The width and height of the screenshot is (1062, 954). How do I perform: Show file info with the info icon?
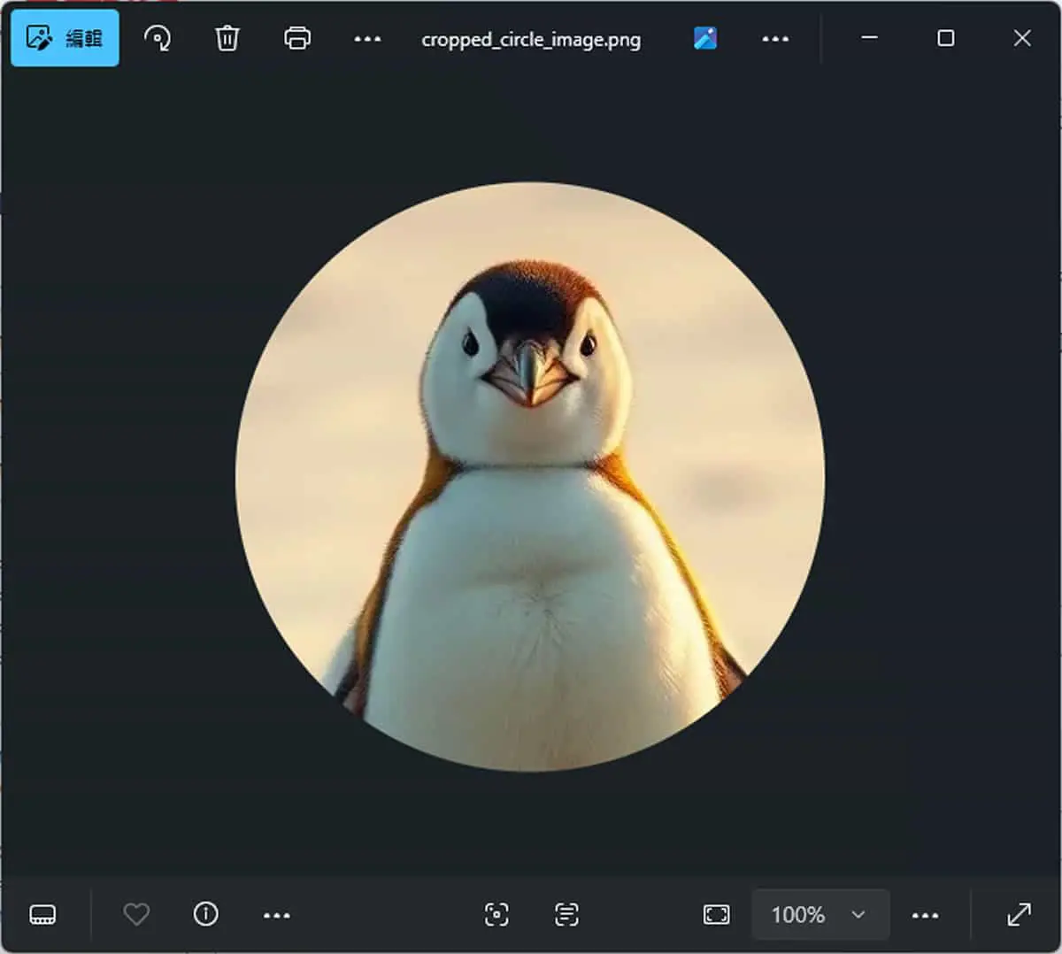pos(206,914)
